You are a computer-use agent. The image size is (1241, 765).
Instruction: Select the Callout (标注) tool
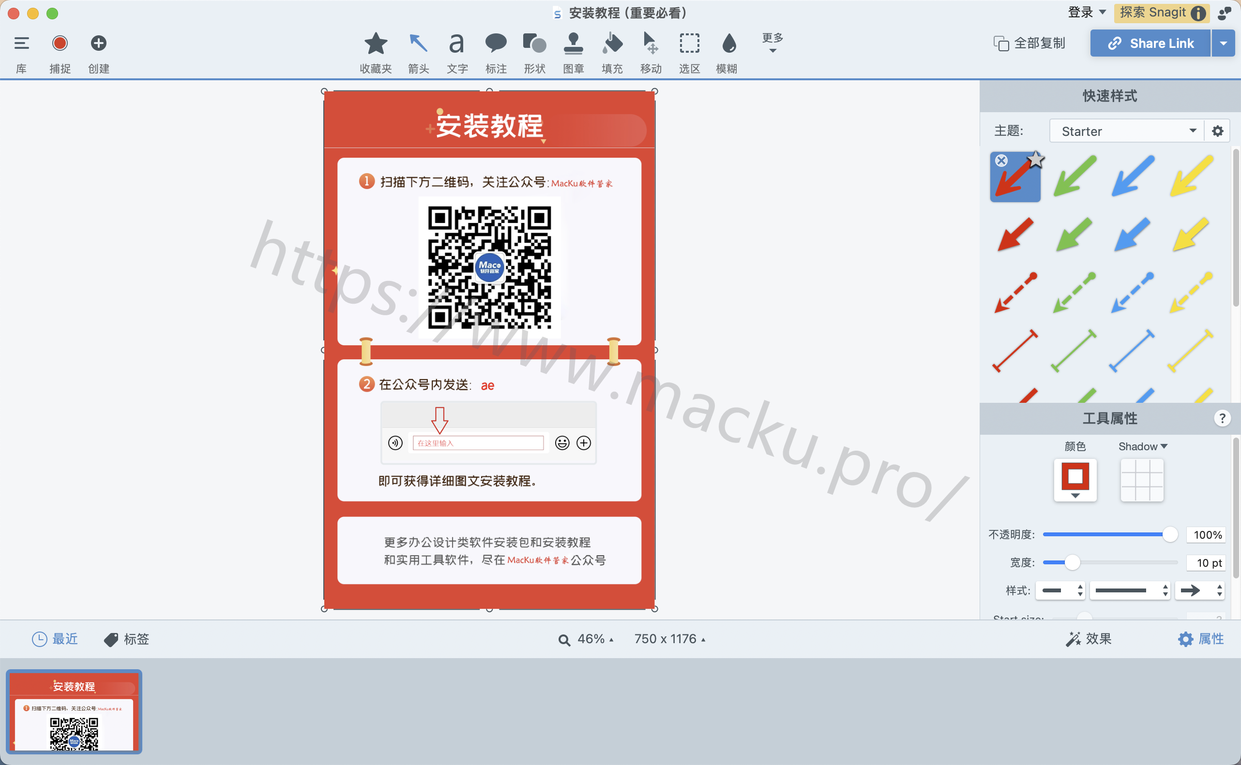click(496, 44)
